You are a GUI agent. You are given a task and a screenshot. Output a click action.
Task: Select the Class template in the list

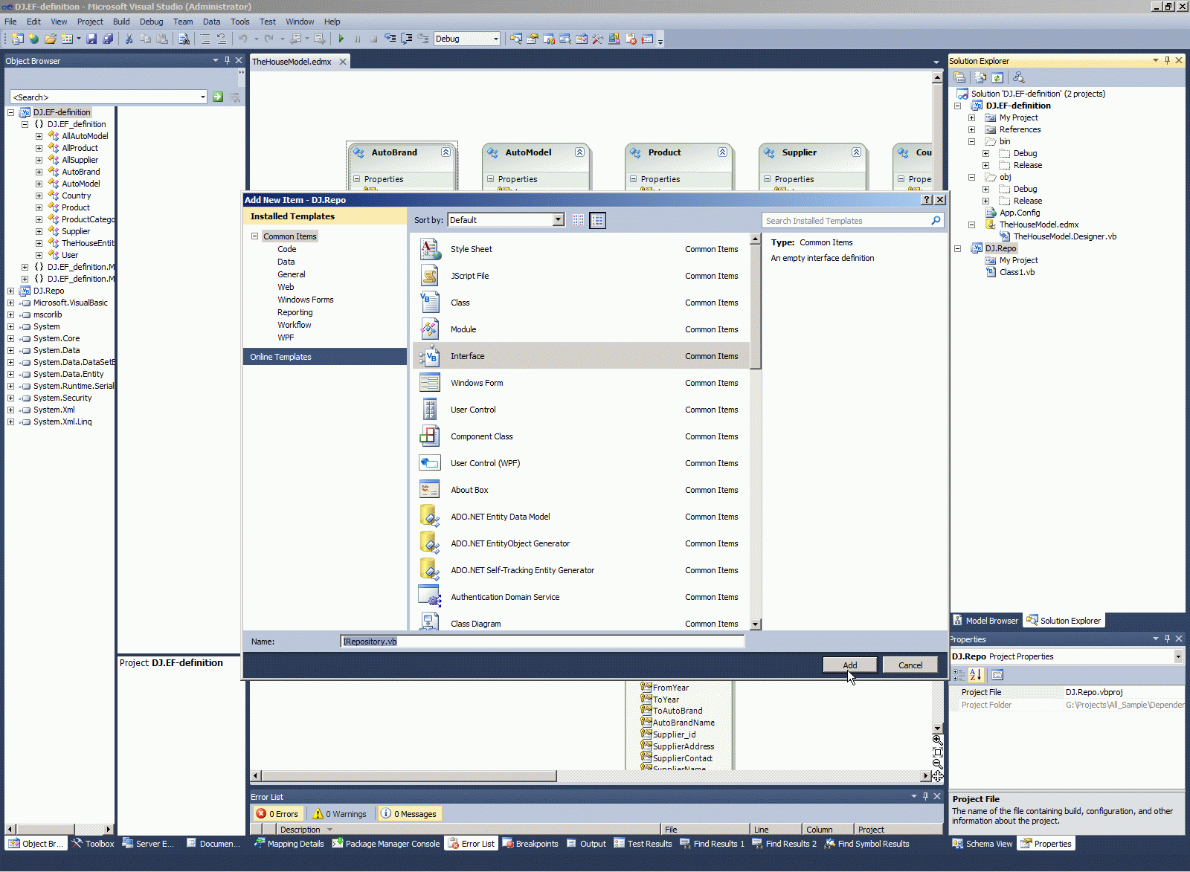point(581,303)
